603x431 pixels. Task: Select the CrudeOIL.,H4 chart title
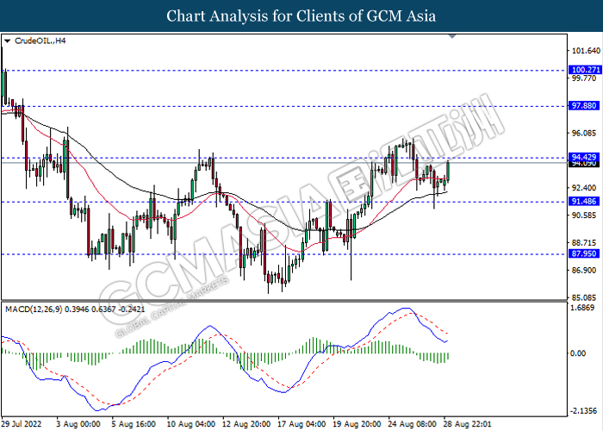click(x=40, y=41)
